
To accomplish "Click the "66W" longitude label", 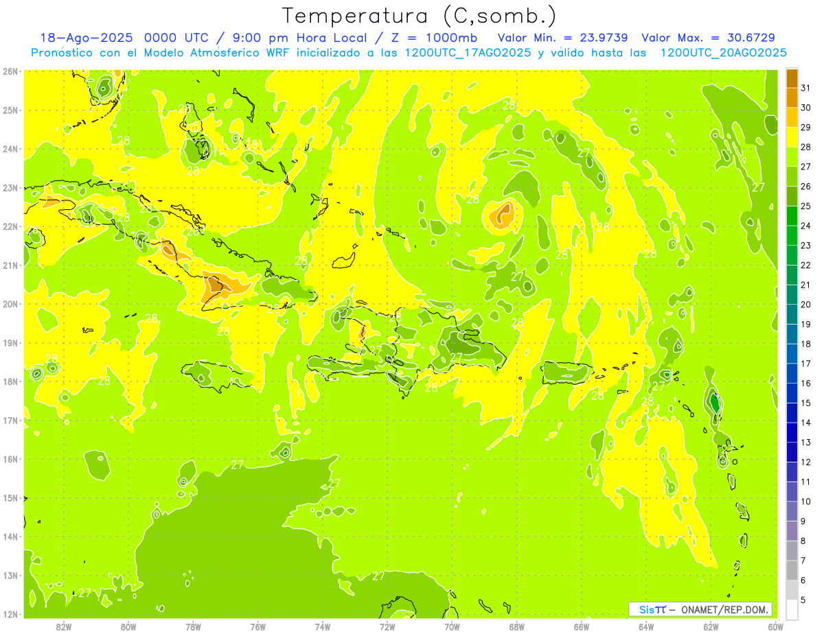I will [x=582, y=626].
